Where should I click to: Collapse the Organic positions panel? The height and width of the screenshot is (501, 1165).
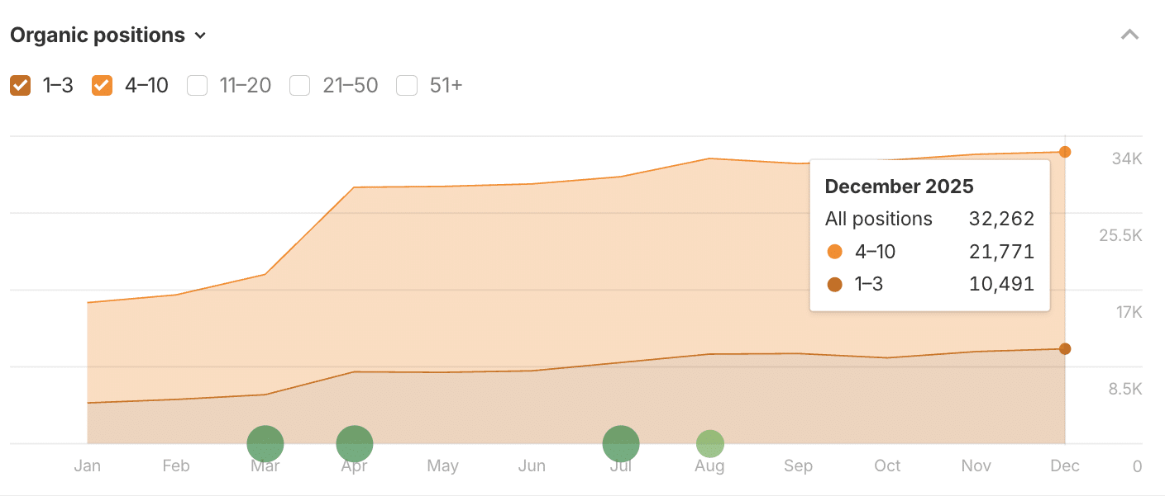coord(1129,35)
